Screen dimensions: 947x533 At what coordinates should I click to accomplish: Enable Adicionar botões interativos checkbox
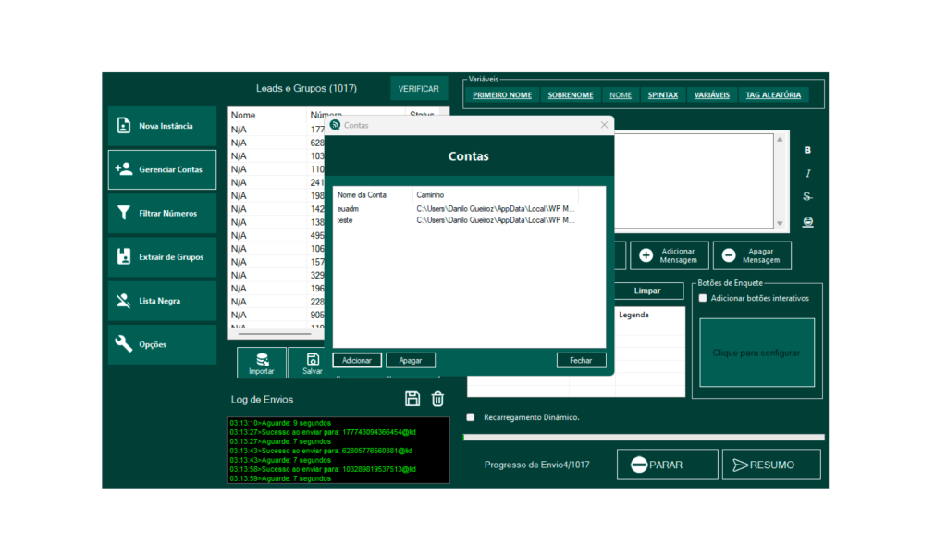coord(704,298)
